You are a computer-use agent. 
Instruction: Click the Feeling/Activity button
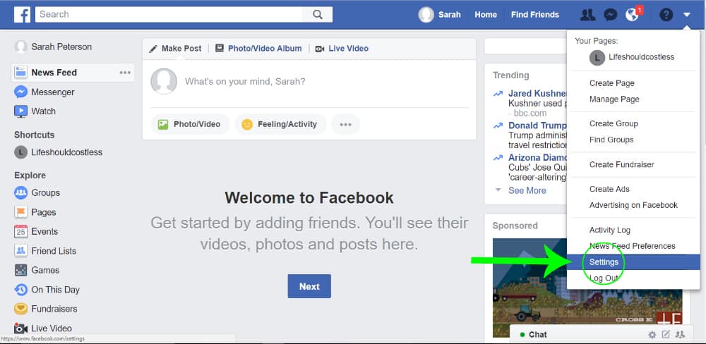point(280,124)
